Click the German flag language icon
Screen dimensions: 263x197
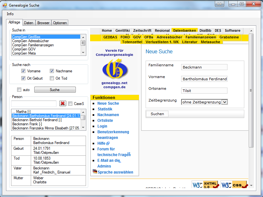point(95,171)
